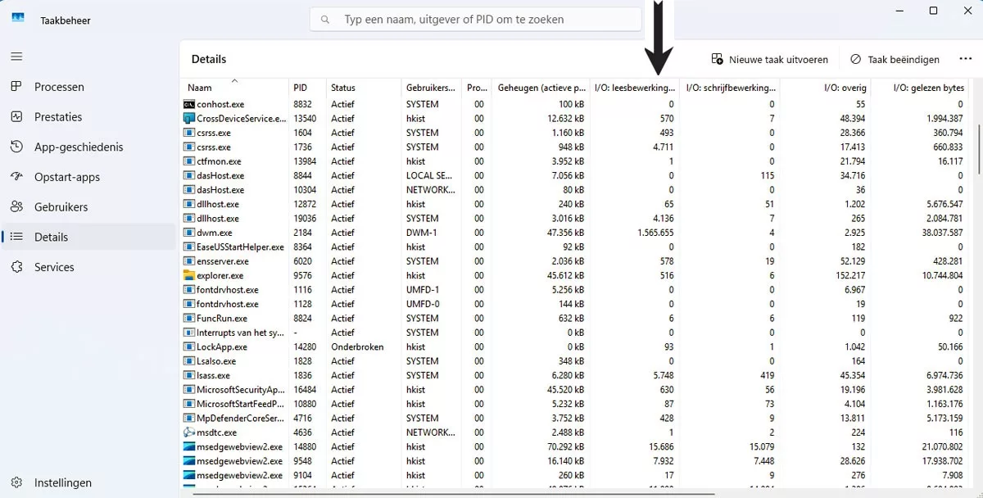Select msedgewebview2.exe with PID 14880
This screenshot has height=498, width=983.
(573, 446)
